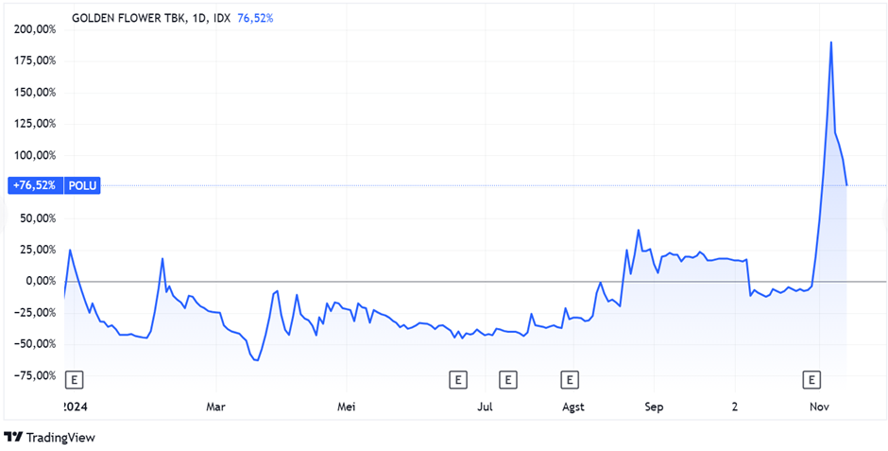This screenshot has height=451, width=888.
Task: Open the earnings marker just after Jul
Action: click(x=508, y=379)
